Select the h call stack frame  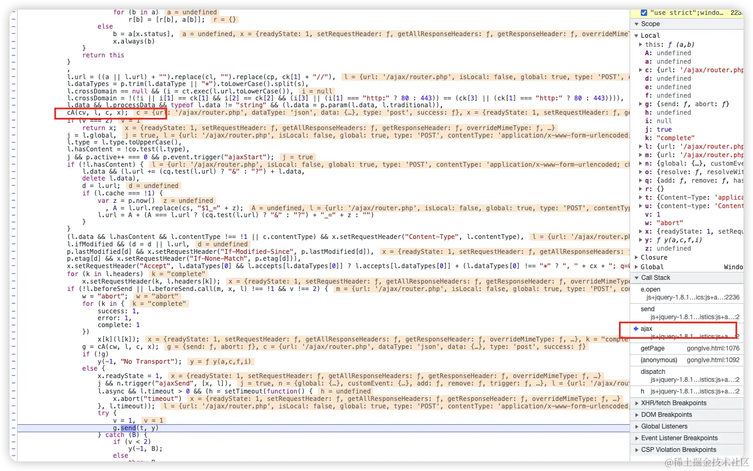(x=687, y=391)
